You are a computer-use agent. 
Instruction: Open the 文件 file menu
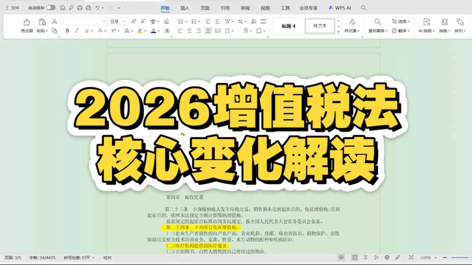(x=12, y=8)
